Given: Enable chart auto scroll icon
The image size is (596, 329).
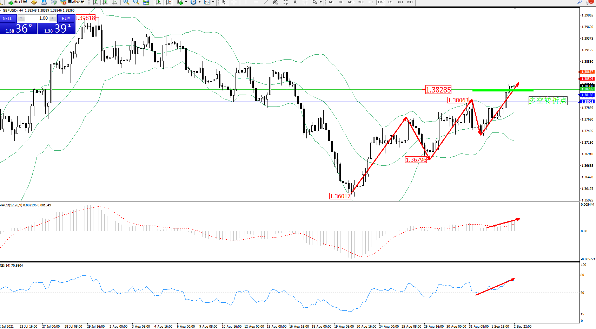Looking at the screenshot, I should 158,2.
